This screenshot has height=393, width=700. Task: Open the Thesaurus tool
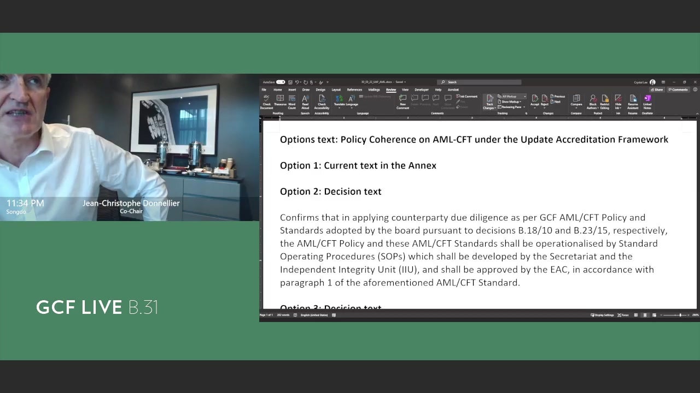click(x=280, y=100)
